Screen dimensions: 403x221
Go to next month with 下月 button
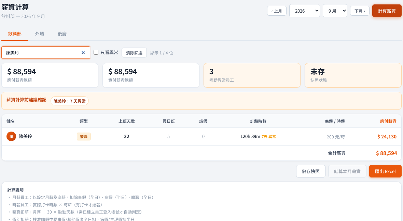tap(360, 11)
